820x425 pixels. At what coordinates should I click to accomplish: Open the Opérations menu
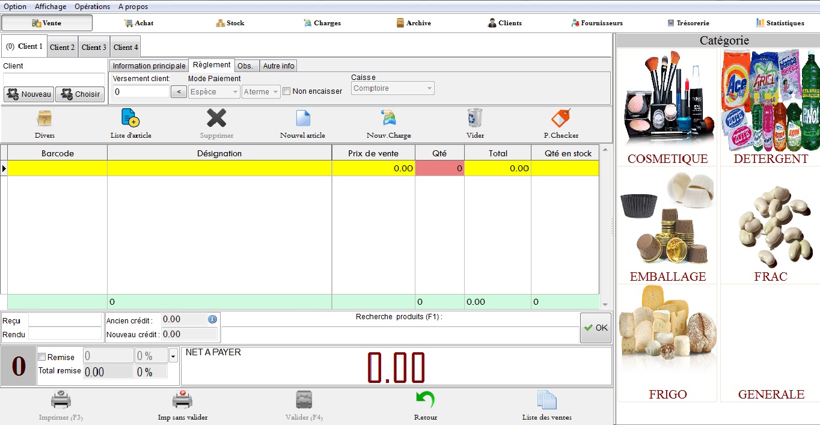(92, 7)
